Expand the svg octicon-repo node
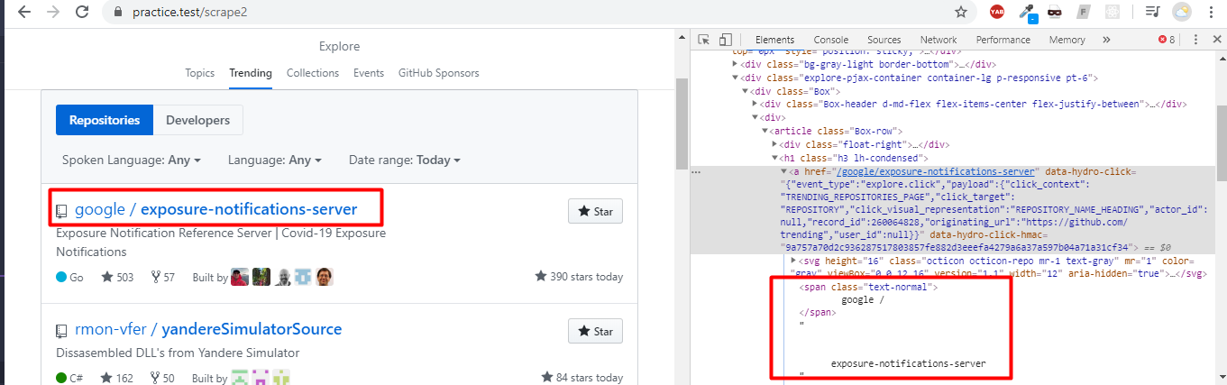This screenshot has height=385, width=1227. [x=793, y=261]
